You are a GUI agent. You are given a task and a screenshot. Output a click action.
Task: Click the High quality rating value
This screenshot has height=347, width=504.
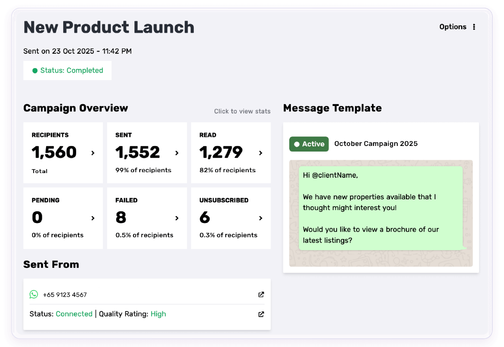pos(158,314)
